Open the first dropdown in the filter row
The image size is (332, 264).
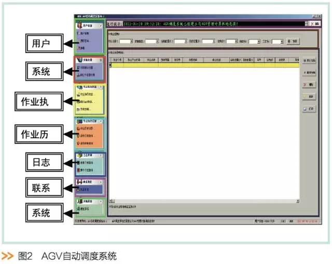tap(130, 41)
